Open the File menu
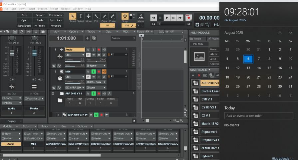Viewport: 298px width, 160px height. point(6,9)
